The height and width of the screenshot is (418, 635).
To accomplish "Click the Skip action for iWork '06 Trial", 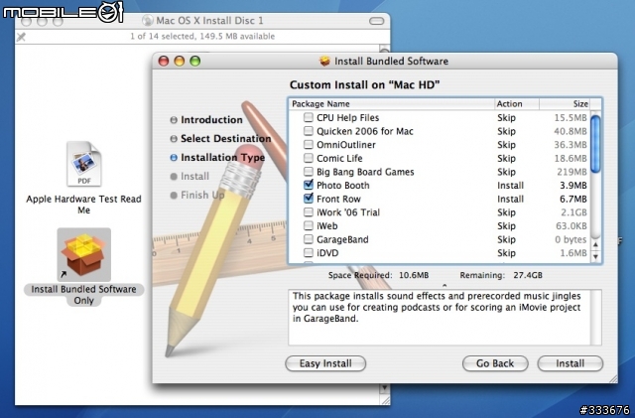I will pyautogui.click(x=506, y=212).
